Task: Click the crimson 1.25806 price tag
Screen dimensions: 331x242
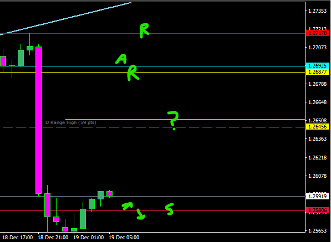Action: 317,210
